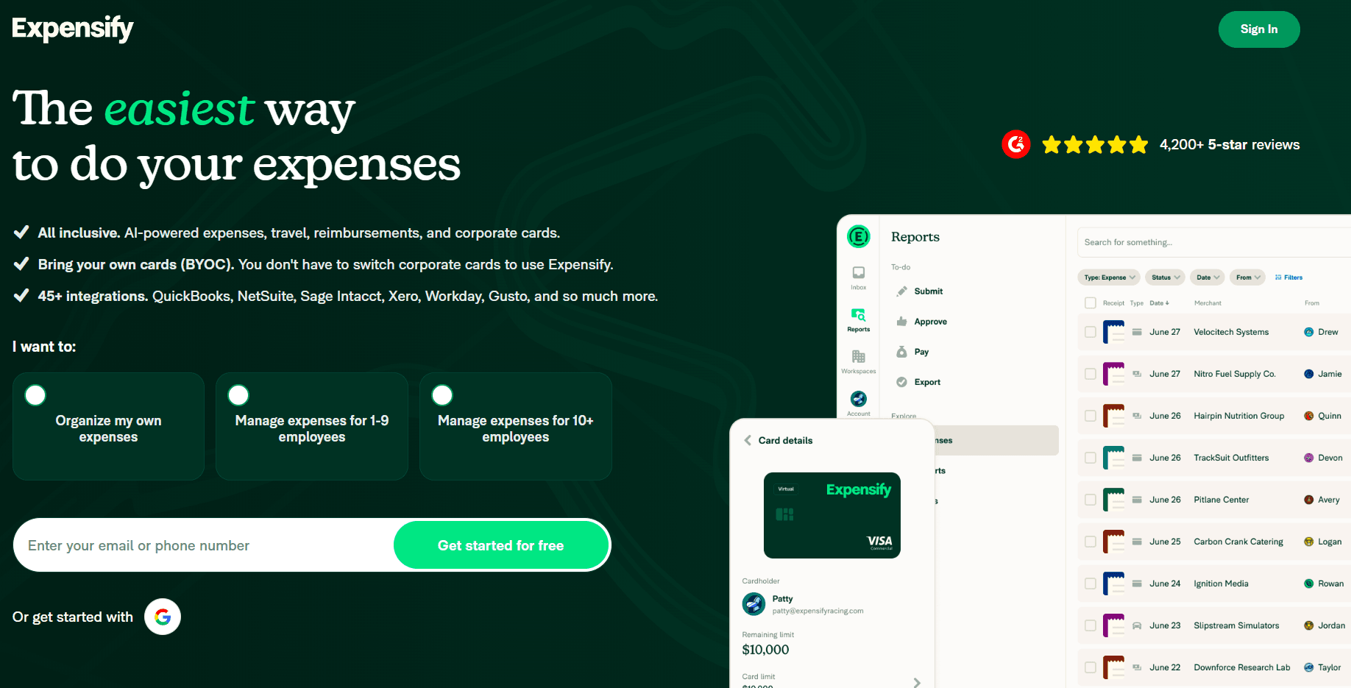The width and height of the screenshot is (1351, 688).
Task: Click Rowan's avatar in the Ignition Media row
Action: click(x=1309, y=584)
